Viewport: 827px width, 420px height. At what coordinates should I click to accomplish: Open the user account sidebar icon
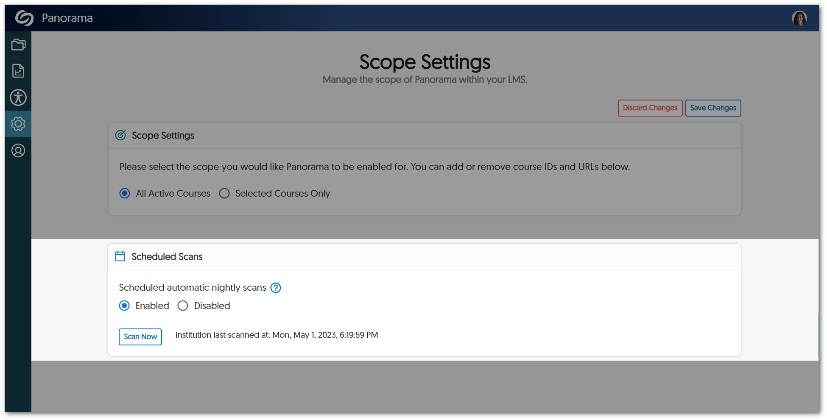[18, 150]
